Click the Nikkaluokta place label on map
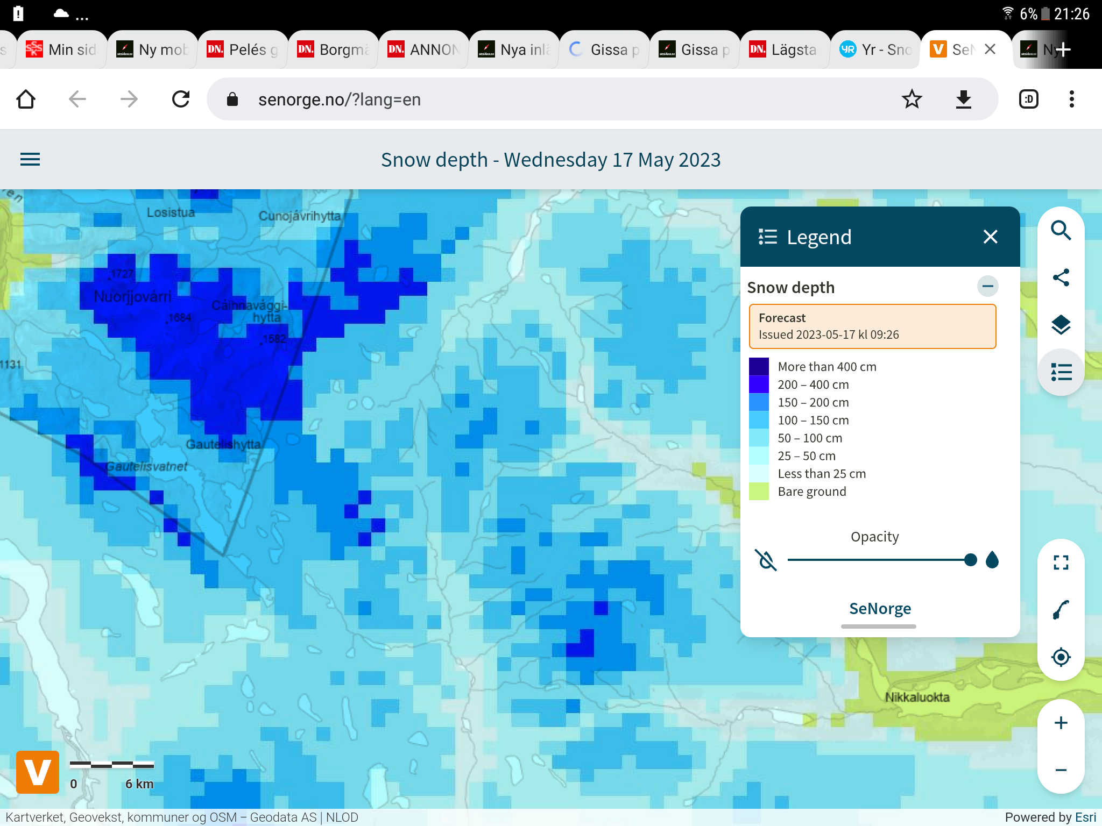 [x=917, y=697]
